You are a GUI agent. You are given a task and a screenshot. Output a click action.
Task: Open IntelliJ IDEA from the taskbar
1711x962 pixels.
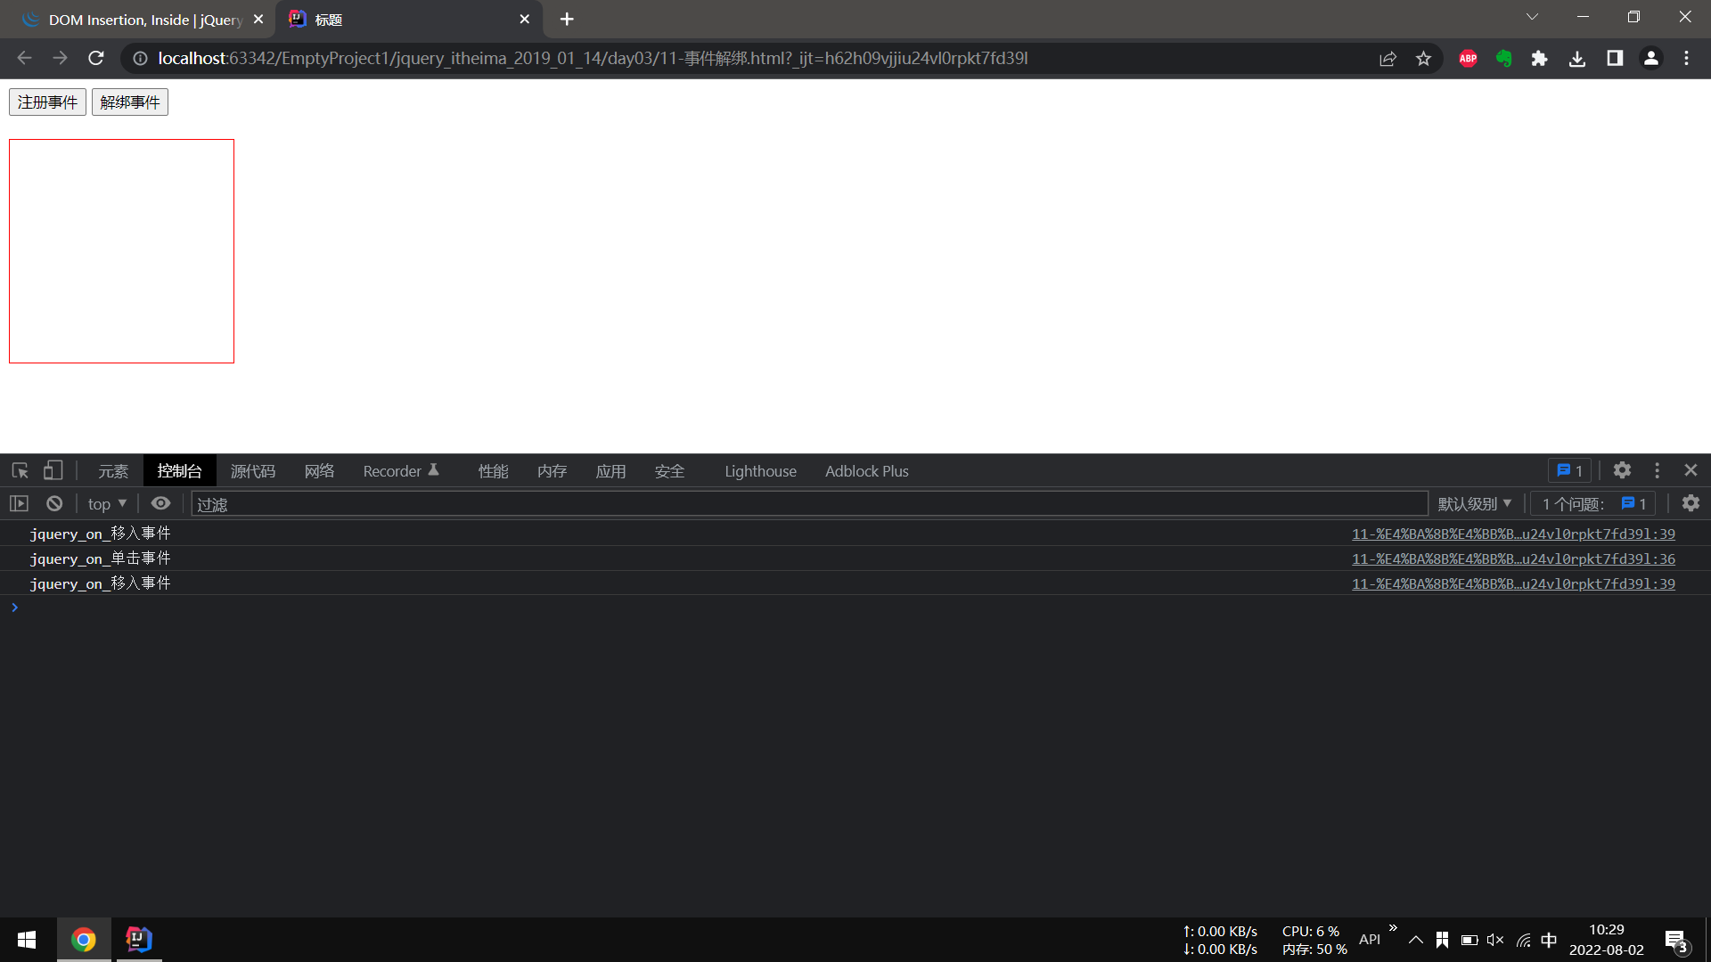139,940
